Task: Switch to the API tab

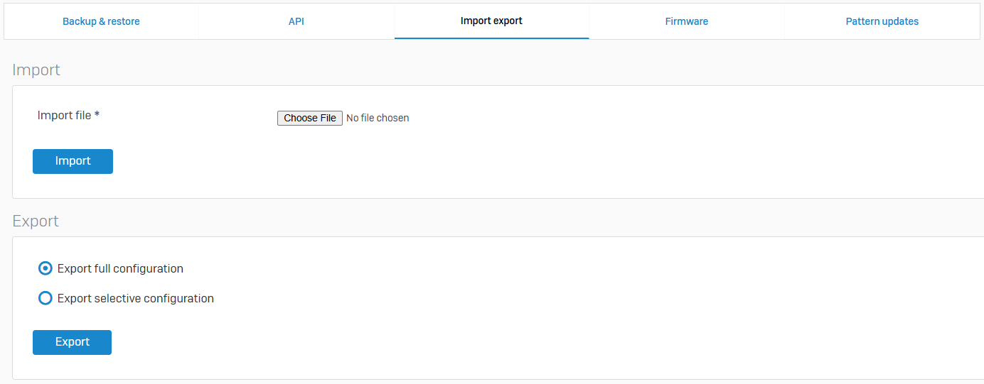Action: pyautogui.click(x=296, y=21)
